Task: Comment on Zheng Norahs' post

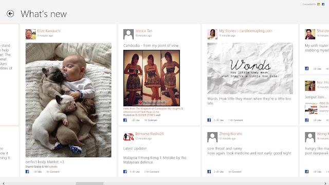Action: 235,172
